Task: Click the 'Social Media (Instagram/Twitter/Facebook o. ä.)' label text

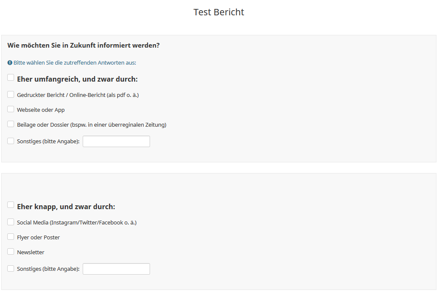Action: [x=77, y=222]
